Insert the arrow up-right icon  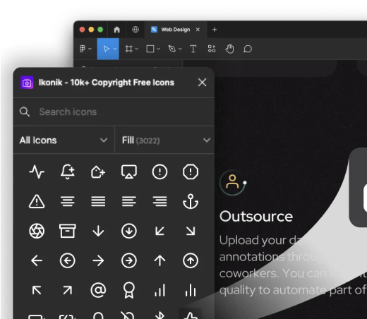click(68, 290)
